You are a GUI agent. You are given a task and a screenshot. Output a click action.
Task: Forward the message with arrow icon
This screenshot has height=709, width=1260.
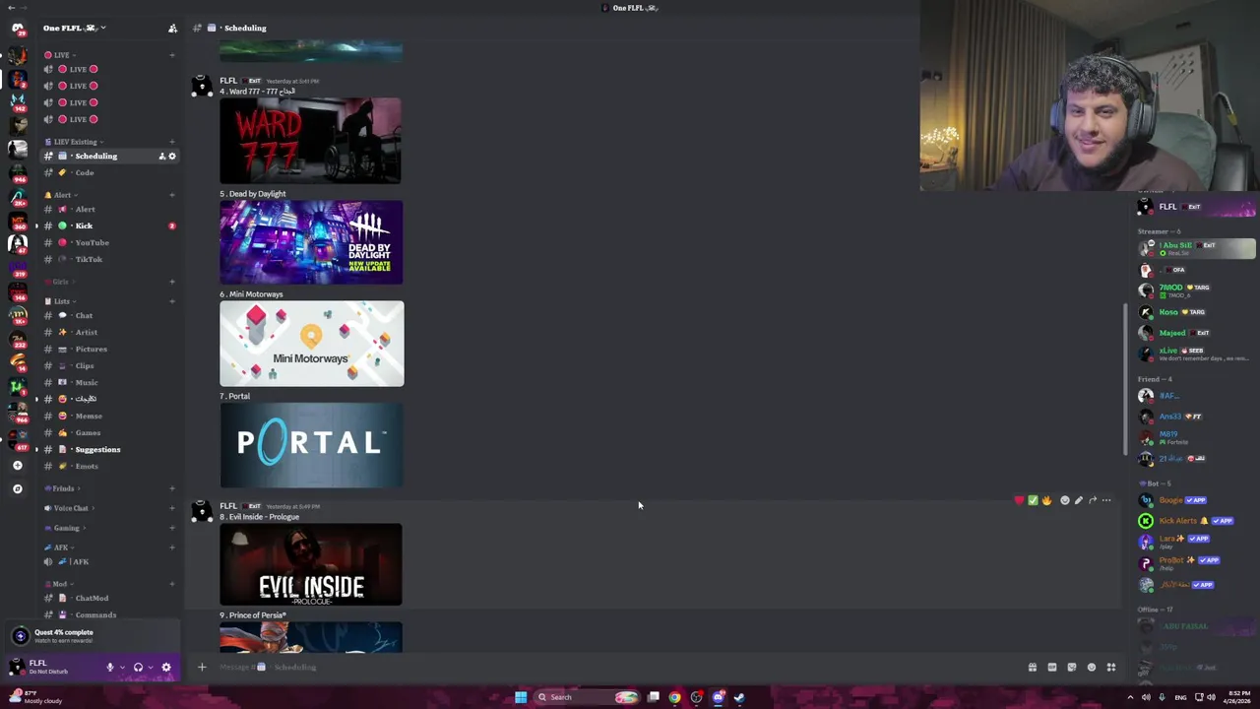[1093, 500]
